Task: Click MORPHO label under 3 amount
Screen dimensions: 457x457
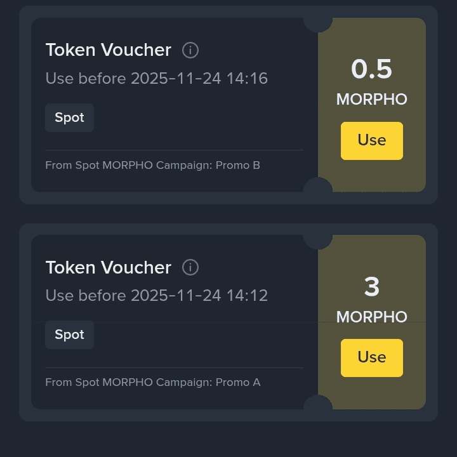Action: coord(371,317)
